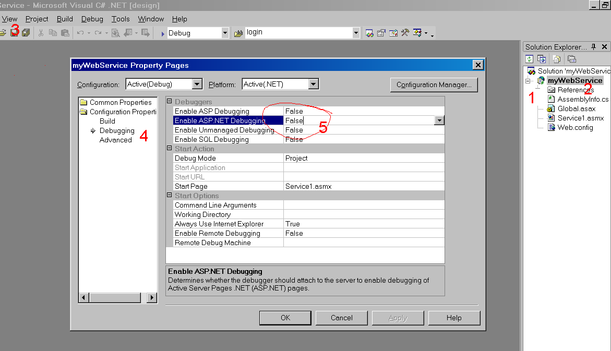611x351 pixels.
Task: Click the Paste clipboard icon
Action: pos(65,33)
